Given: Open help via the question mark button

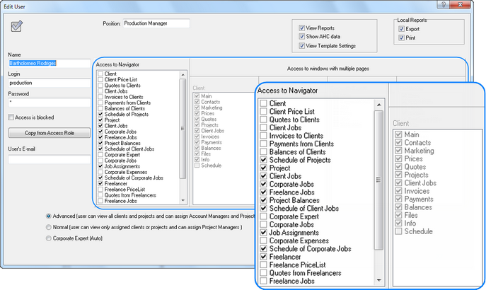Looking at the screenshot, I should click(x=444, y=4).
